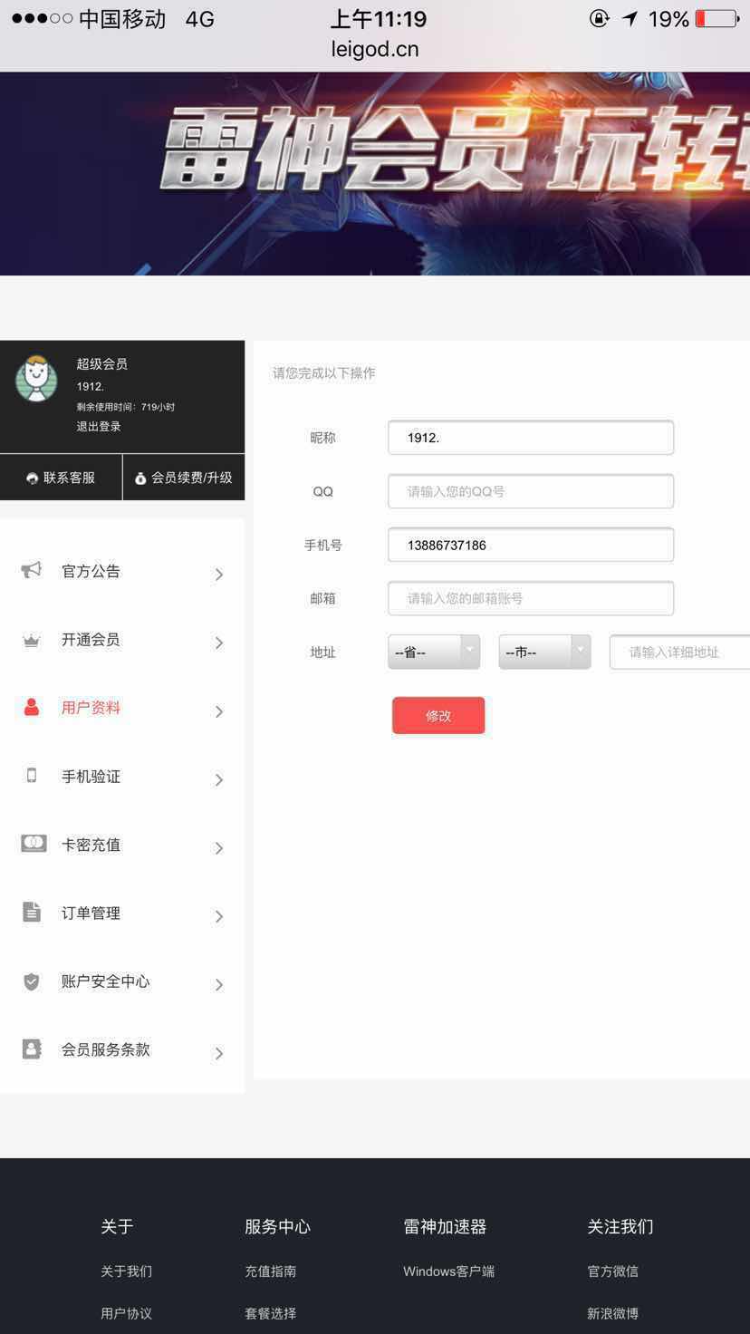
Task: Click the 退出登录 link
Action: tap(99, 427)
